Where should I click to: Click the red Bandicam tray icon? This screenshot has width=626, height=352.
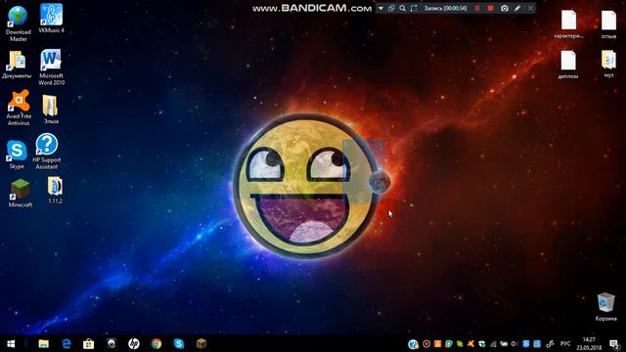(x=426, y=344)
